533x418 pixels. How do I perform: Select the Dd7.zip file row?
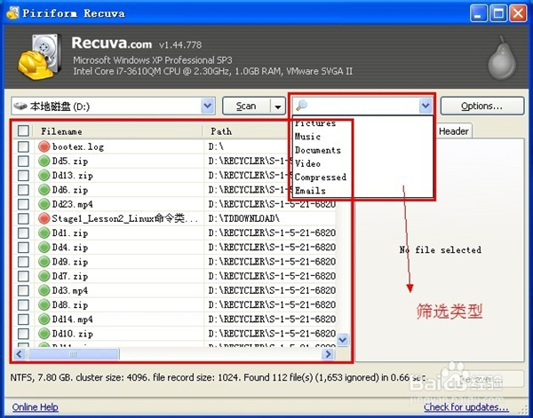click(x=175, y=276)
